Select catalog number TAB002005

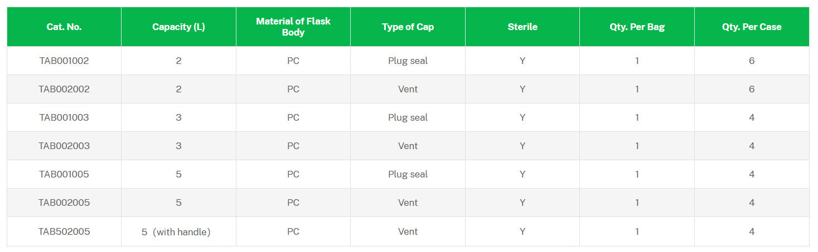pos(64,202)
